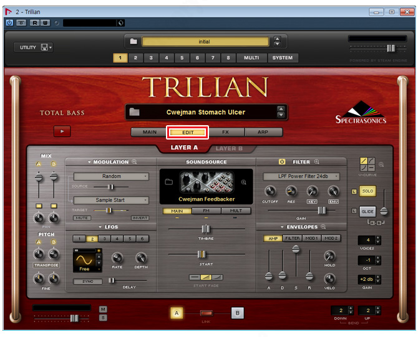Screen dimensions: 418x337
Task: Zoom the soundsource image magnifier
Action: (243, 182)
